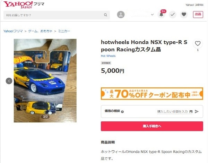Click the search magnifier icon

pos(105,15)
